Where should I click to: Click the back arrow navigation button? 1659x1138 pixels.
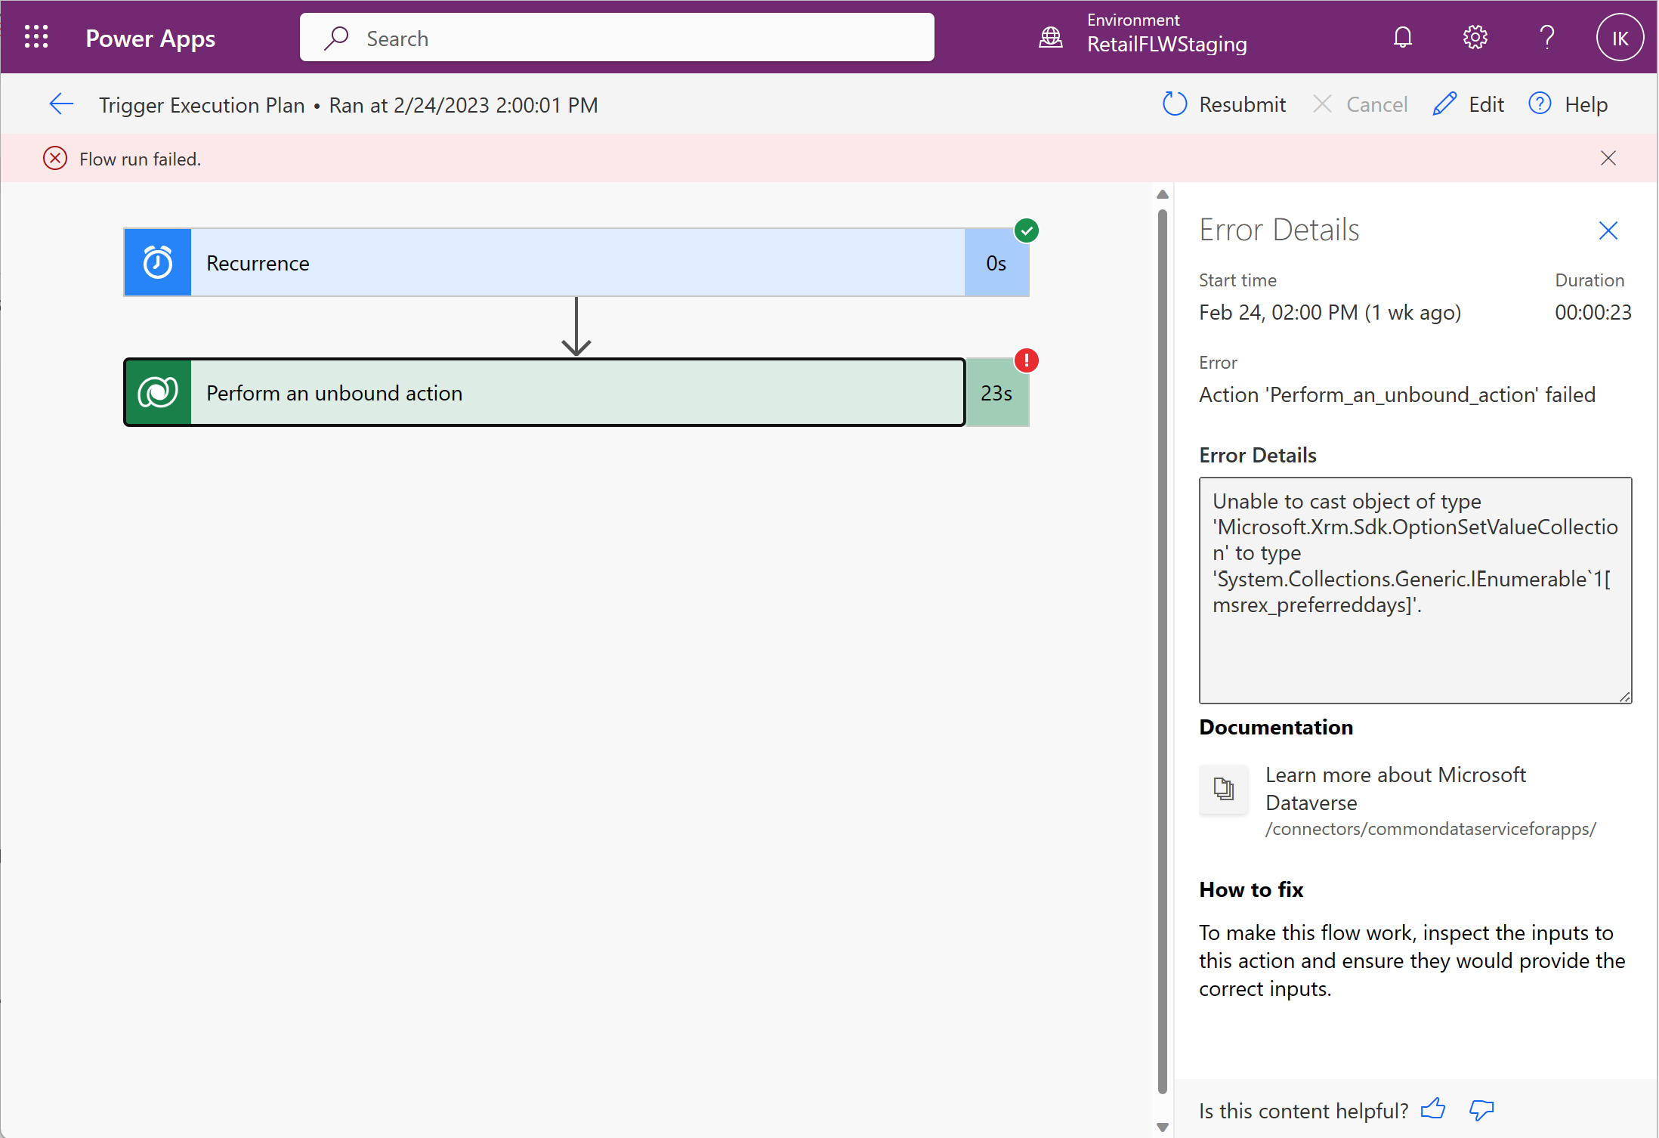(60, 104)
